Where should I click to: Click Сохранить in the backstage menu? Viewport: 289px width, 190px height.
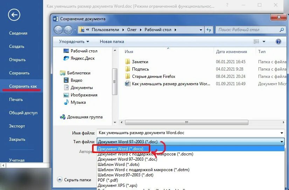[19, 73]
